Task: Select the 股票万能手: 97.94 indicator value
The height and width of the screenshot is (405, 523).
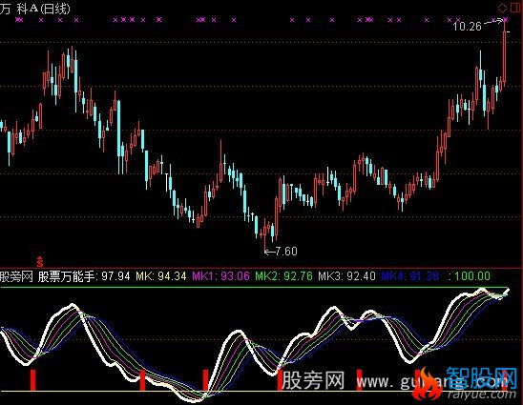Action: [84, 276]
